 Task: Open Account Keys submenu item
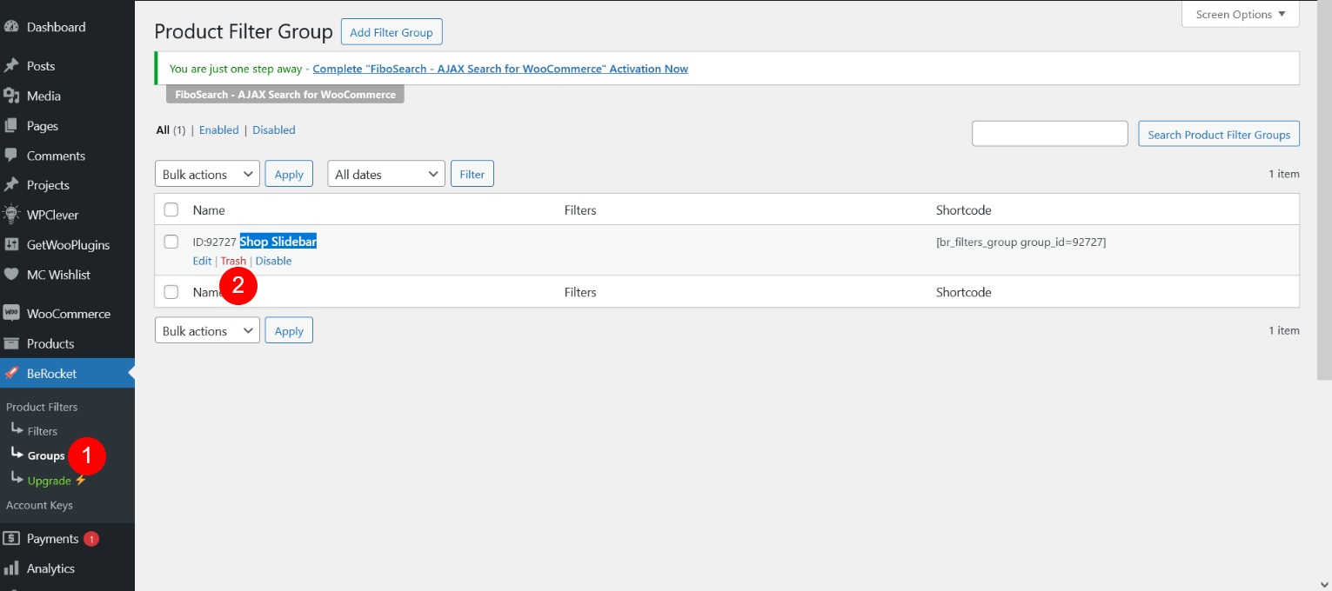(x=39, y=505)
